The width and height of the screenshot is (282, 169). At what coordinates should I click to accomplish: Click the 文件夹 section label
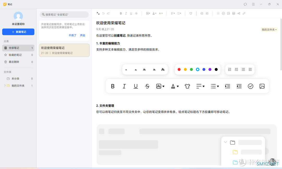coord(8,72)
